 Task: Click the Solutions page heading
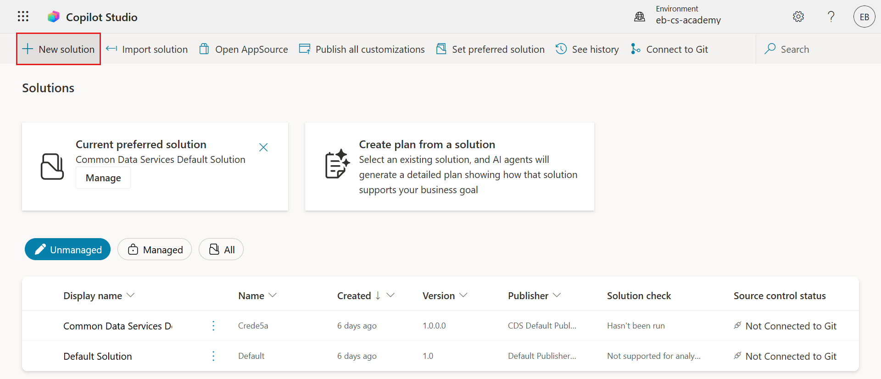(x=48, y=88)
